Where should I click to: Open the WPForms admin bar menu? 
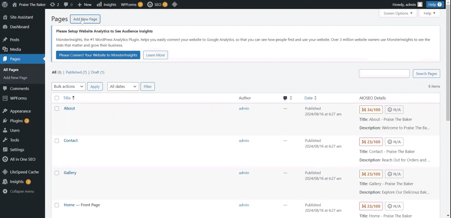pos(132,5)
